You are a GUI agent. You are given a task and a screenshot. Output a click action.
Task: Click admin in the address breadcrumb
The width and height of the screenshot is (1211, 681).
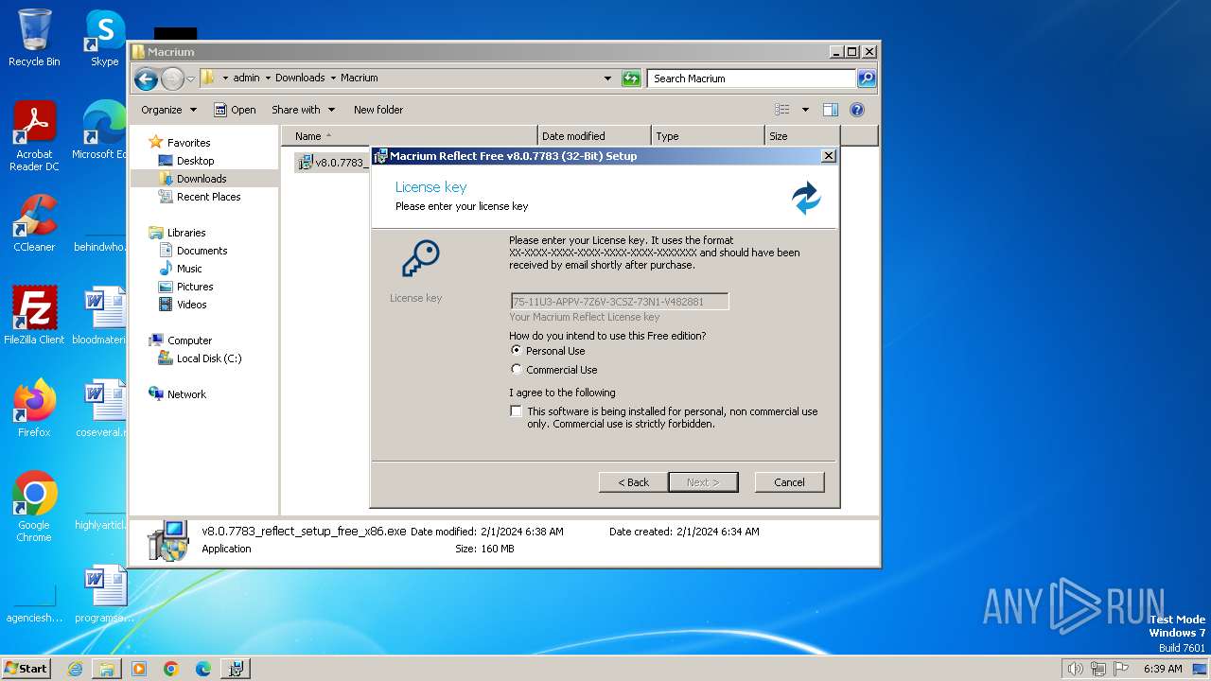pos(246,79)
